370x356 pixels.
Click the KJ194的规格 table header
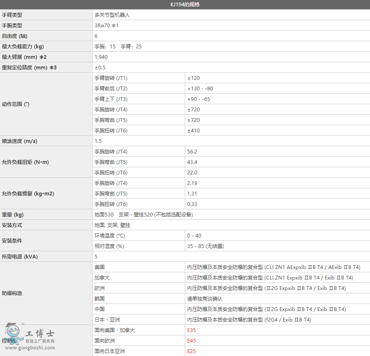tap(185, 5)
